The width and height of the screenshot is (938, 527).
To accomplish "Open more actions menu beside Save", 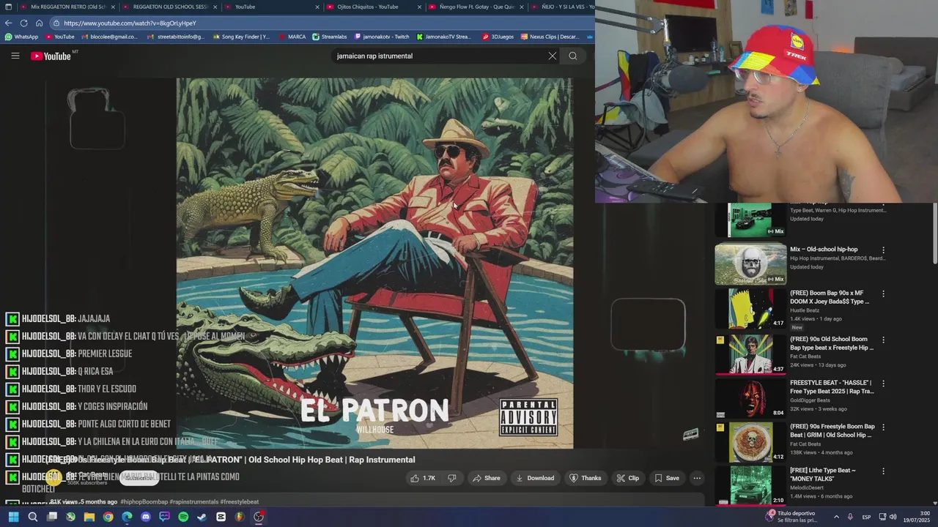I will (697, 478).
